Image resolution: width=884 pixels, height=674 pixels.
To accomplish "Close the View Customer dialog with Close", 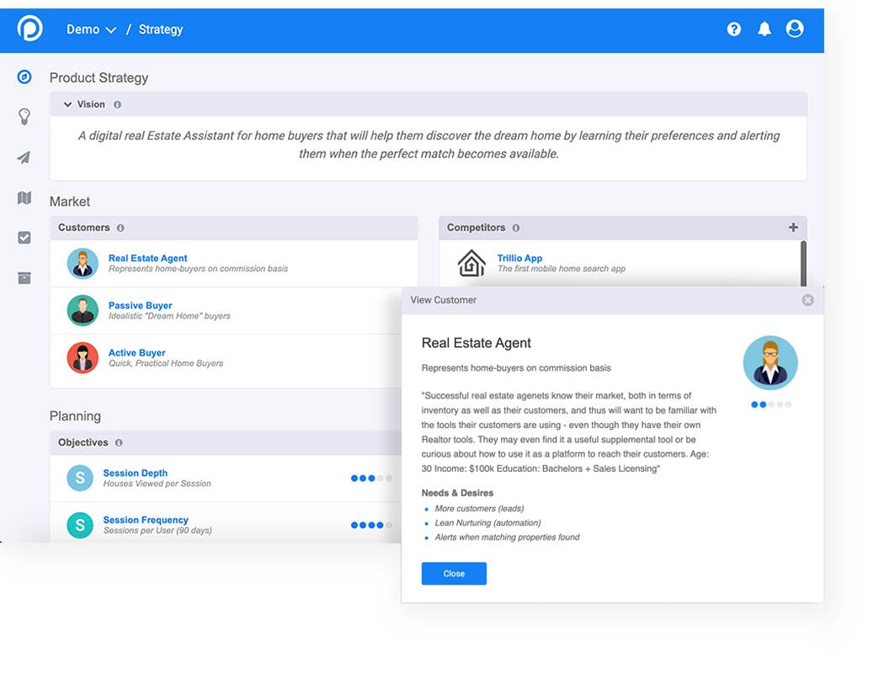I will point(454,574).
